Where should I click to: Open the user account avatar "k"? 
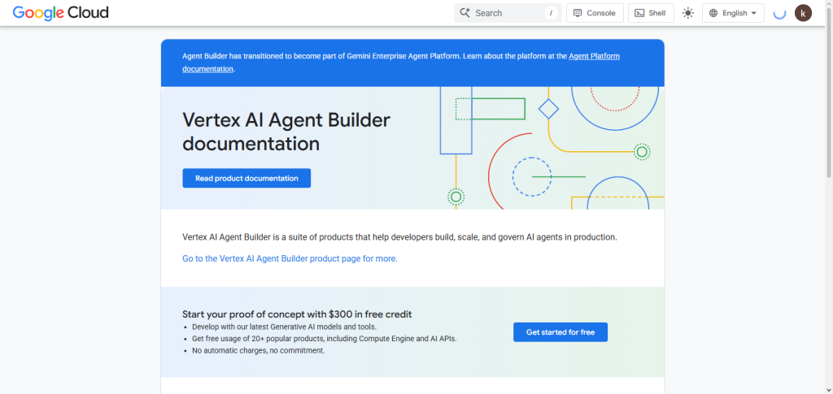(x=803, y=13)
